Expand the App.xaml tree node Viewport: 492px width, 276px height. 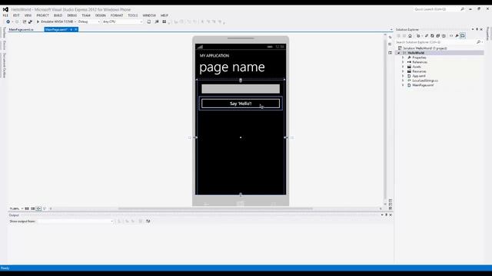tap(403, 76)
